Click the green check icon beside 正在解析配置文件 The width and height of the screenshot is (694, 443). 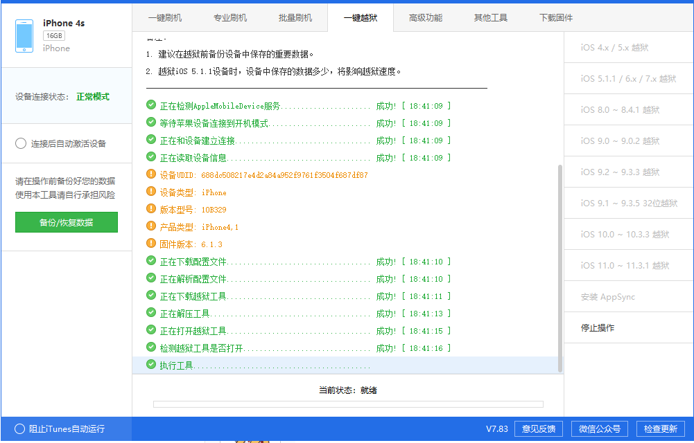click(x=151, y=278)
